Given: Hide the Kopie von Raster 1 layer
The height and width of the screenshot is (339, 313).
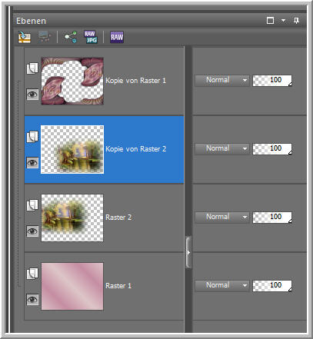Looking at the screenshot, I should [32, 95].
